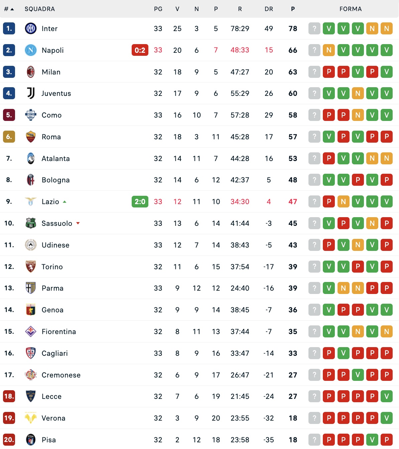Click the Verona club crest icon
Screen dimensions: 399x449
pyautogui.click(x=31, y=418)
